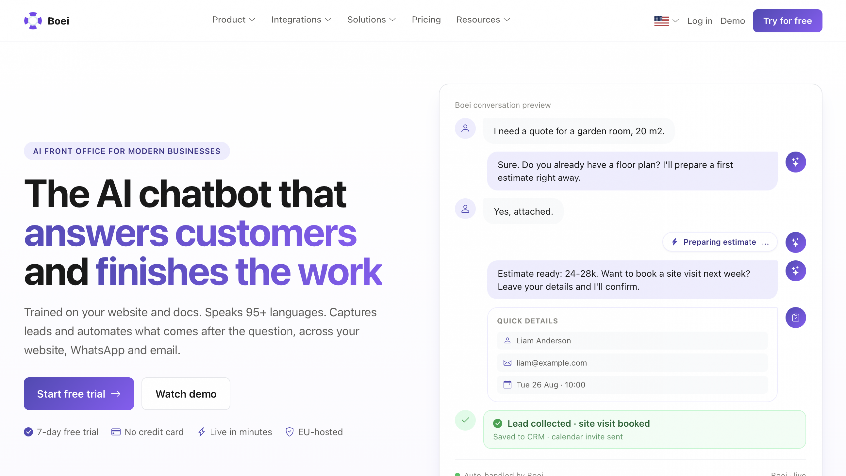Screen dimensions: 846x476
Task: Click the Log in link
Action: (x=700, y=21)
